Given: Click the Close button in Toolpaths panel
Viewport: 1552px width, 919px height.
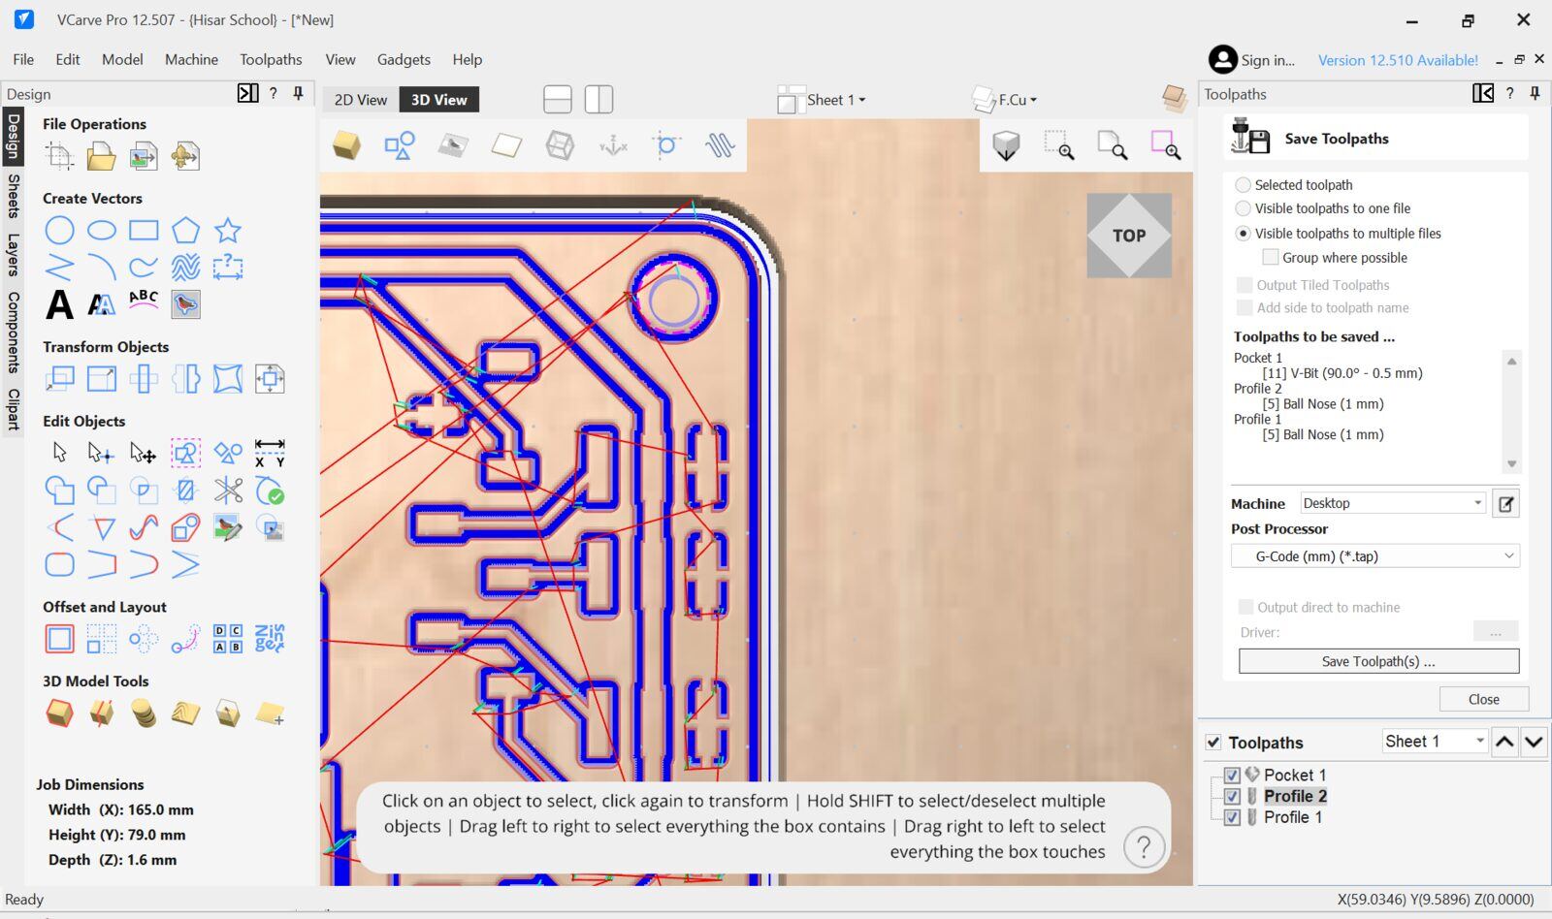Looking at the screenshot, I should point(1484,699).
